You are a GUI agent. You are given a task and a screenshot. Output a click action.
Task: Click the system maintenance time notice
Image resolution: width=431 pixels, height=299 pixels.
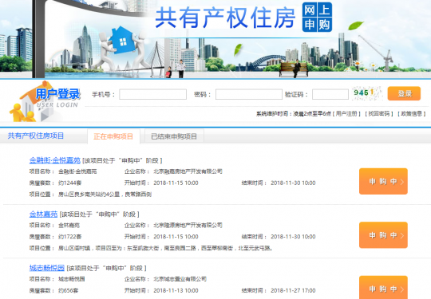click(x=294, y=114)
